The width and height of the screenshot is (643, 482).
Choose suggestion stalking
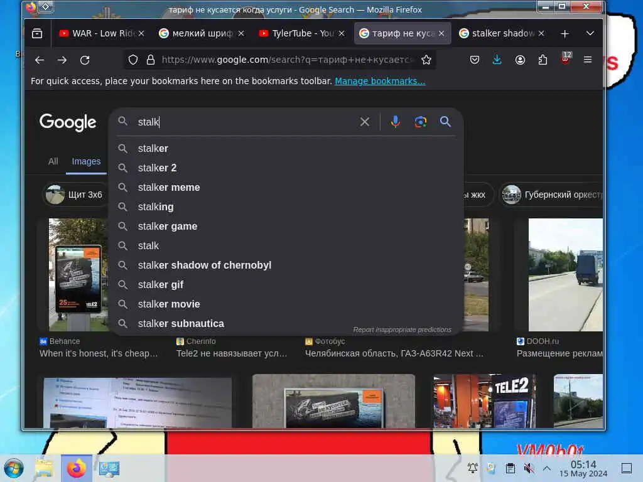(286, 206)
